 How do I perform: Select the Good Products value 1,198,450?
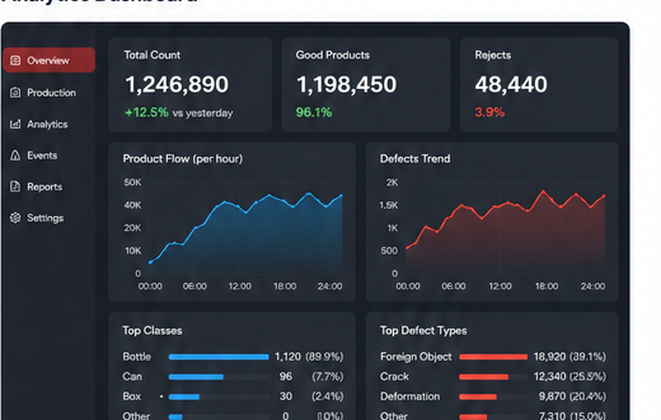[347, 85]
